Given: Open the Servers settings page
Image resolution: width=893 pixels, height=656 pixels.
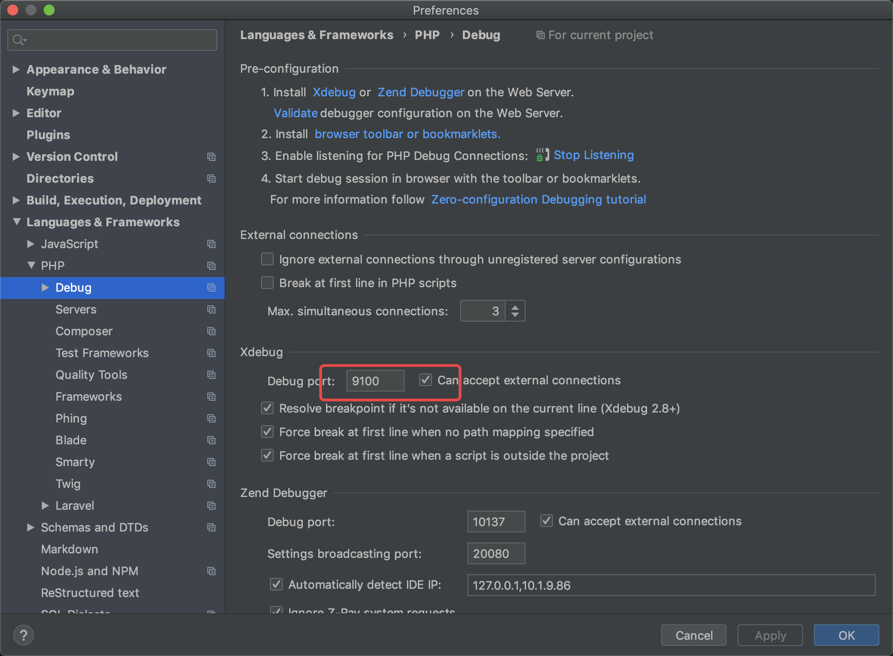Looking at the screenshot, I should (76, 309).
